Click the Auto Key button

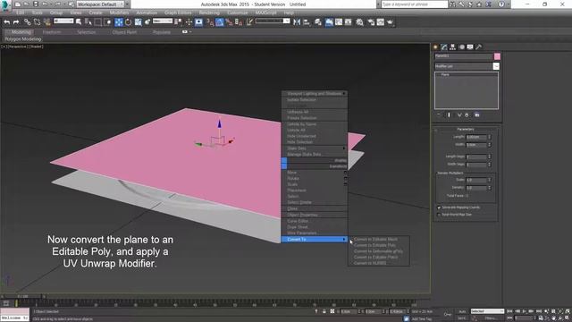pos(462,311)
